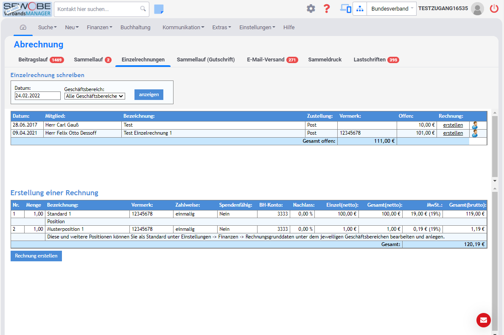
Task: Open the red question mark help
Action: [x=327, y=9]
